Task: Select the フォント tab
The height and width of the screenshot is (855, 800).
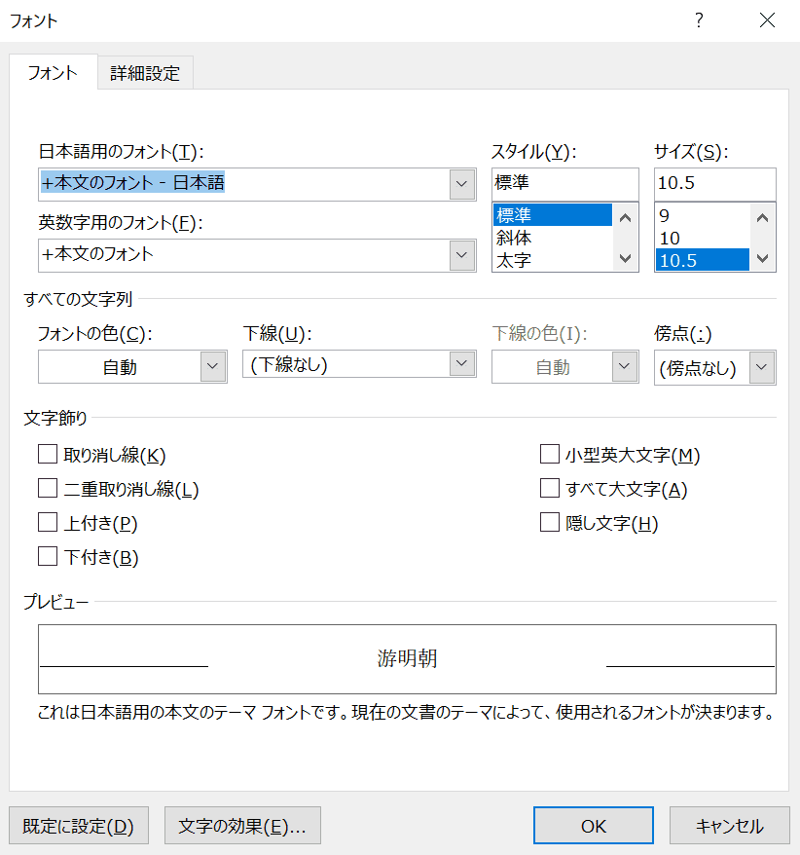Action: click(53, 72)
